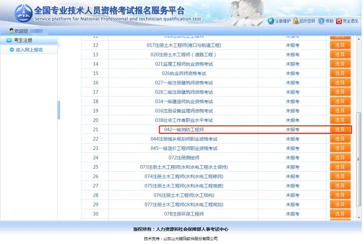Viewport: 364px width, 244px height.
Task: Click the 考生注册 panel icon
Action: click(x=9, y=40)
